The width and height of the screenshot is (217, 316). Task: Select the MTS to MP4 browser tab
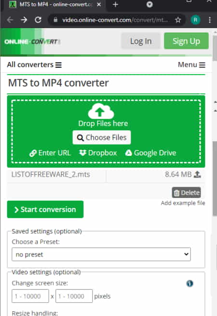[x=54, y=4]
